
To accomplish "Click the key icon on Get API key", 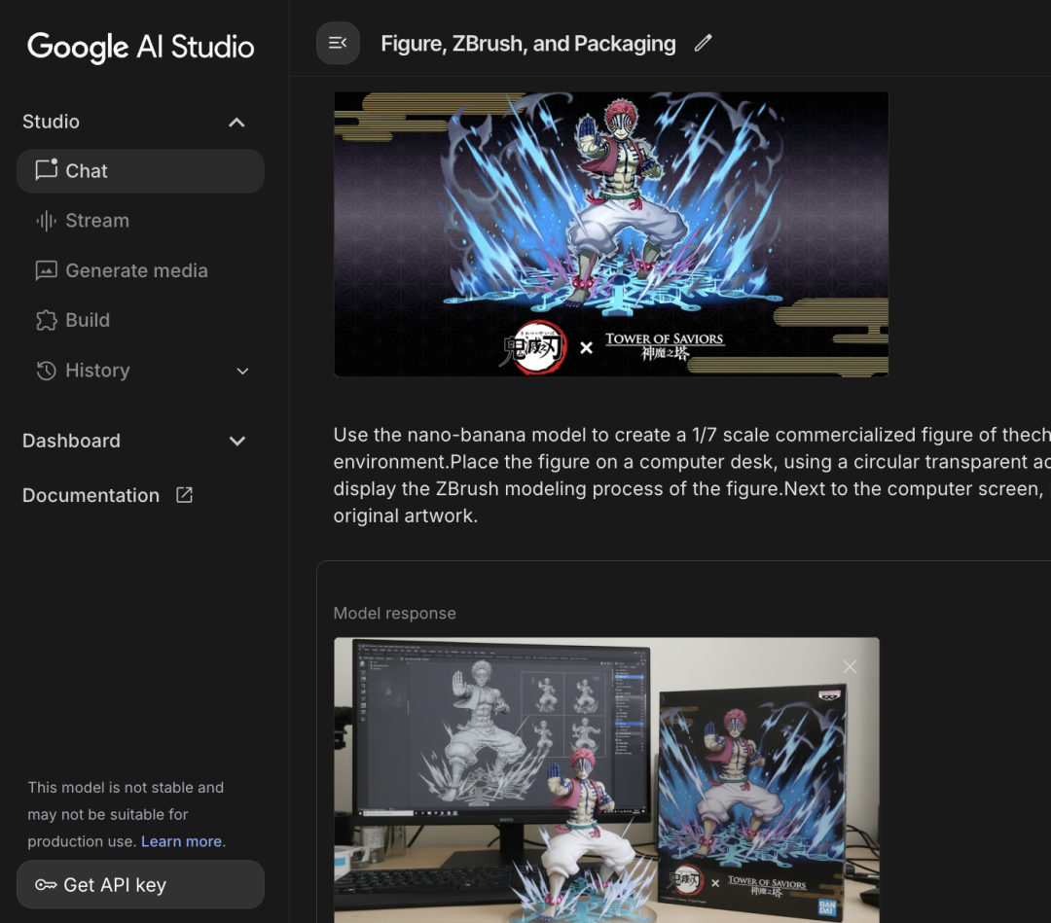I will pos(46,885).
